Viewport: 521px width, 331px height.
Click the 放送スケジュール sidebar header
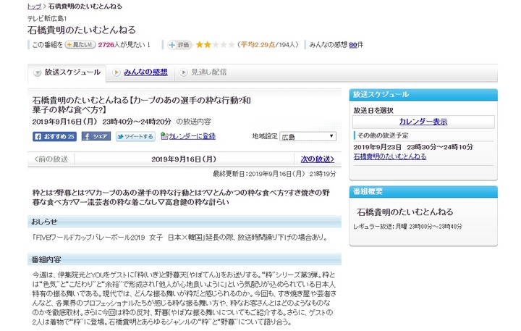(423, 95)
